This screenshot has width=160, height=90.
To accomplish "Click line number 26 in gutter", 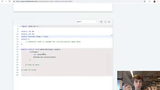I will pyautogui.click(x=17, y=75).
